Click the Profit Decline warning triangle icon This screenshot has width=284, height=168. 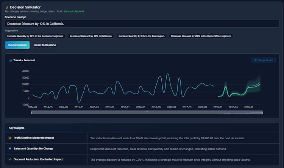(10, 138)
